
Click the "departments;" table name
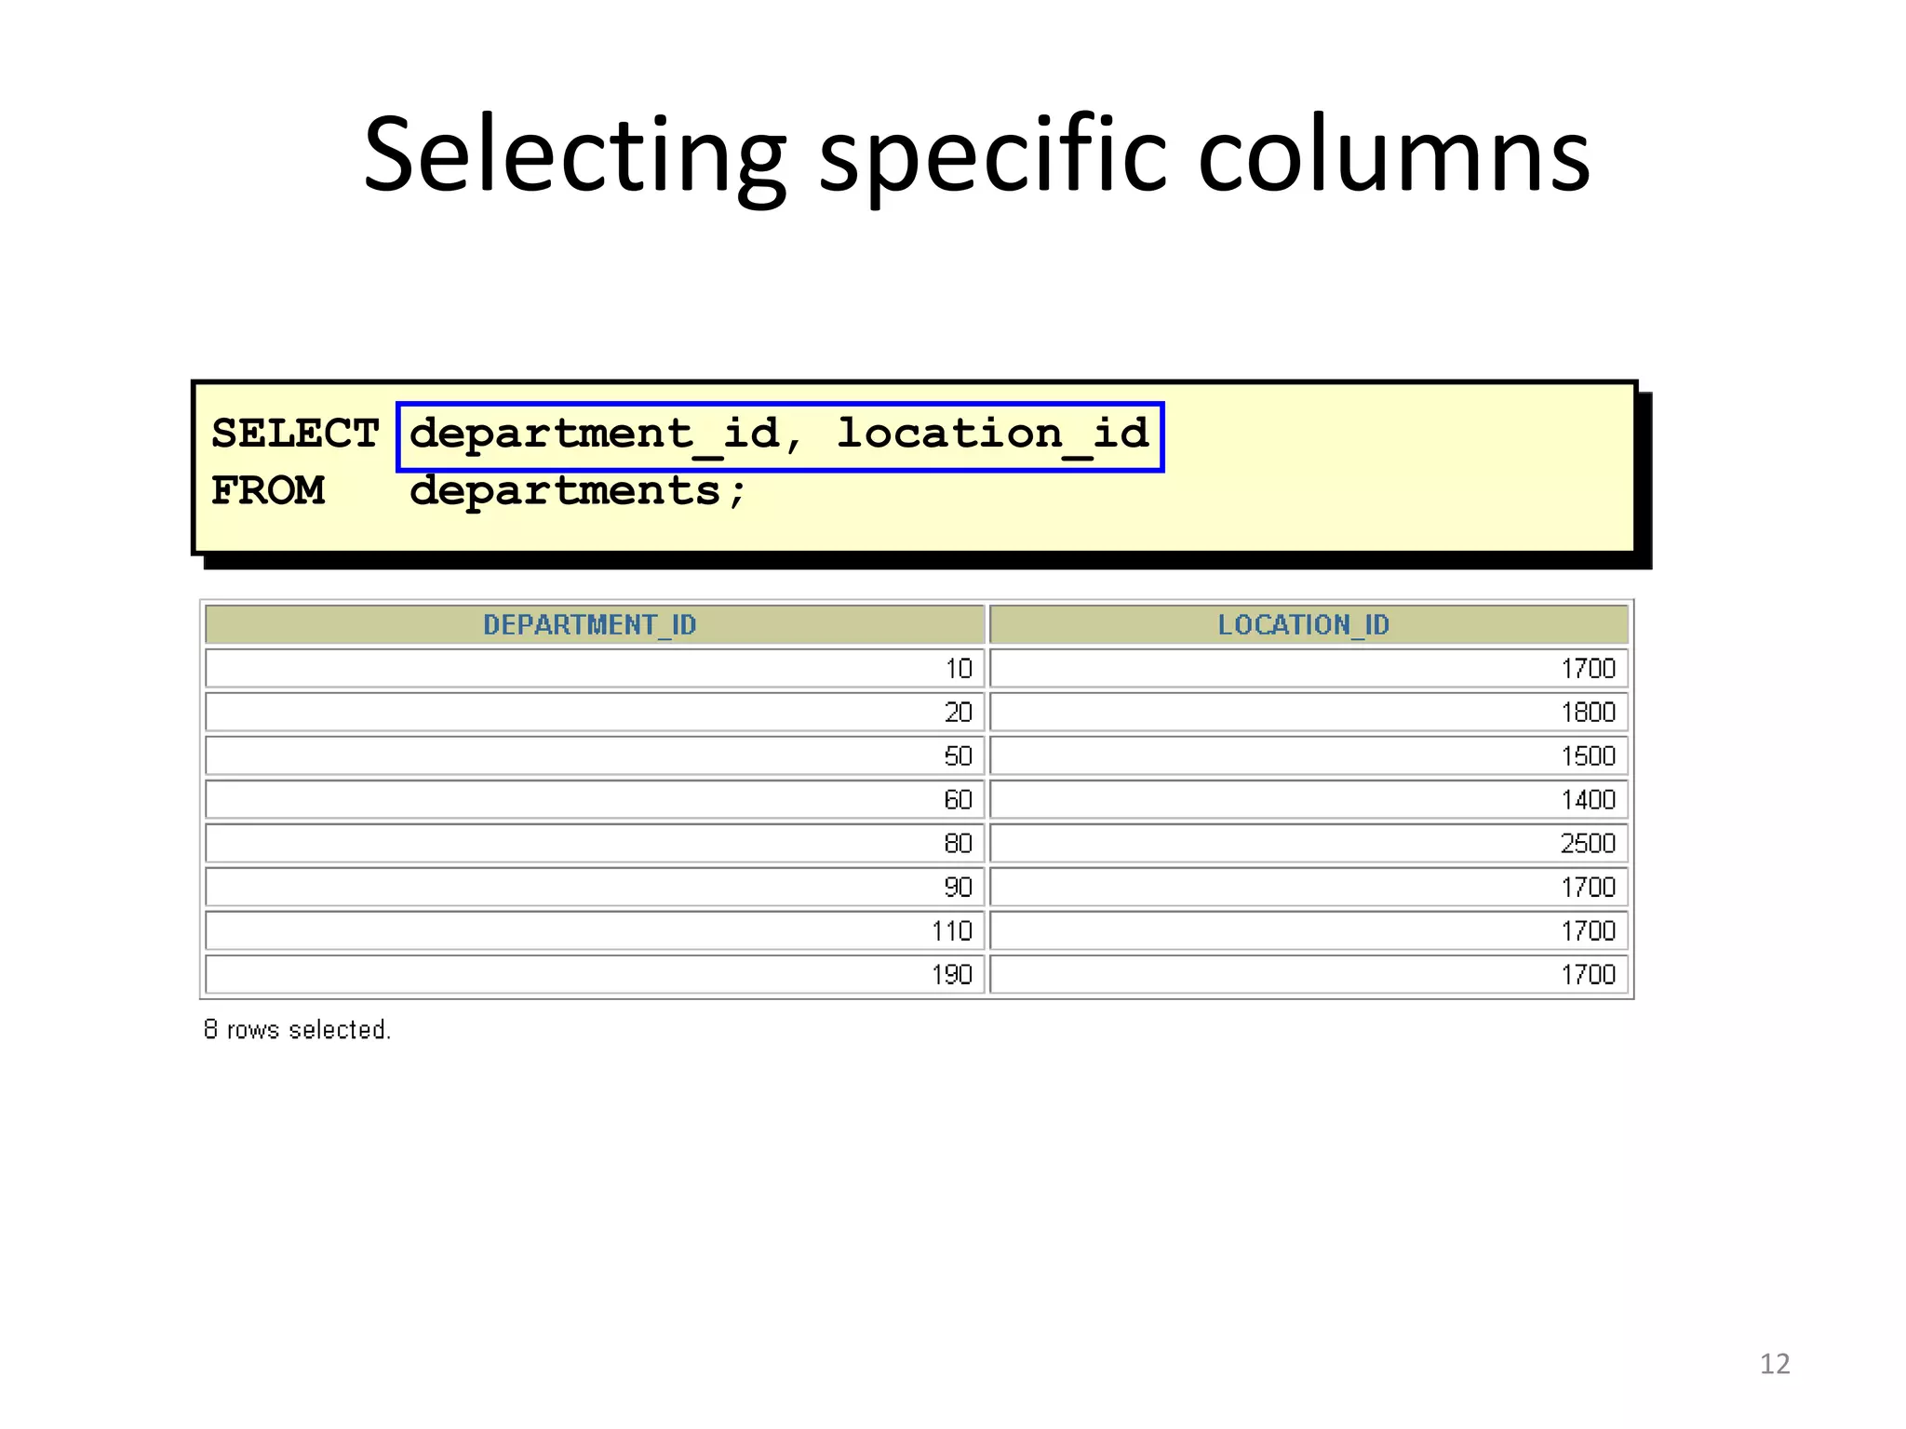point(578,491)
